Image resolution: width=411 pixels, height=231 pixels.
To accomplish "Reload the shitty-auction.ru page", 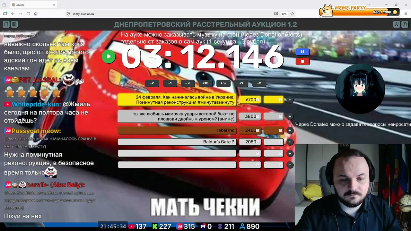I will coord(28,14).
